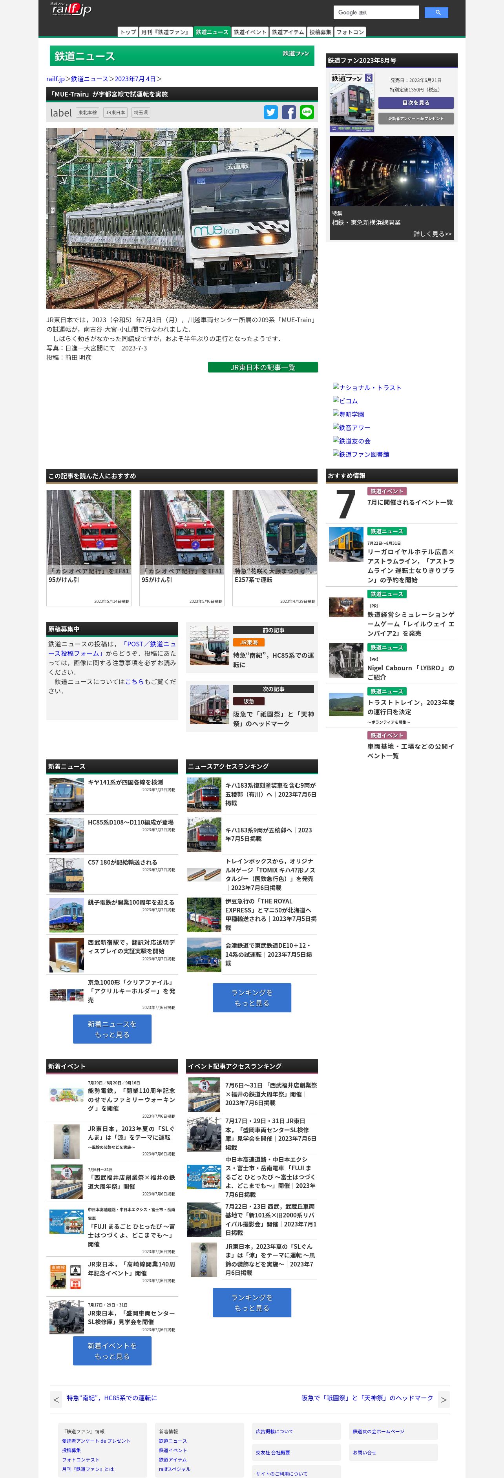Share article via LINE icon
This screenshot has width=504, height=1478.
coord(307,113)
